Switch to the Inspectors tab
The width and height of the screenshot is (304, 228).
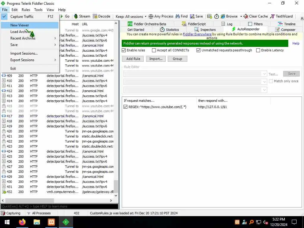[205, 30]
